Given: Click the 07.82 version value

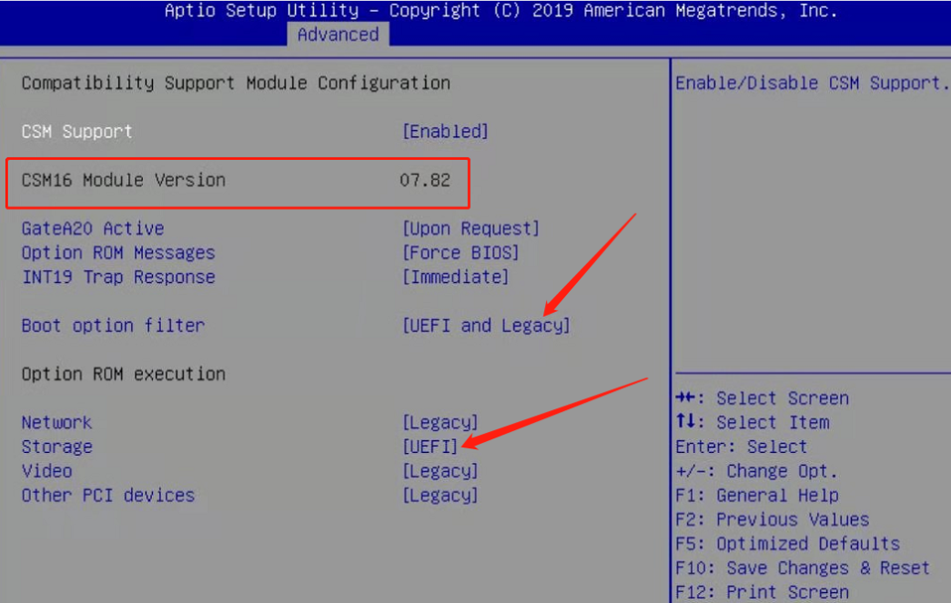Looking at the screenshot, I should click(425, 180).
